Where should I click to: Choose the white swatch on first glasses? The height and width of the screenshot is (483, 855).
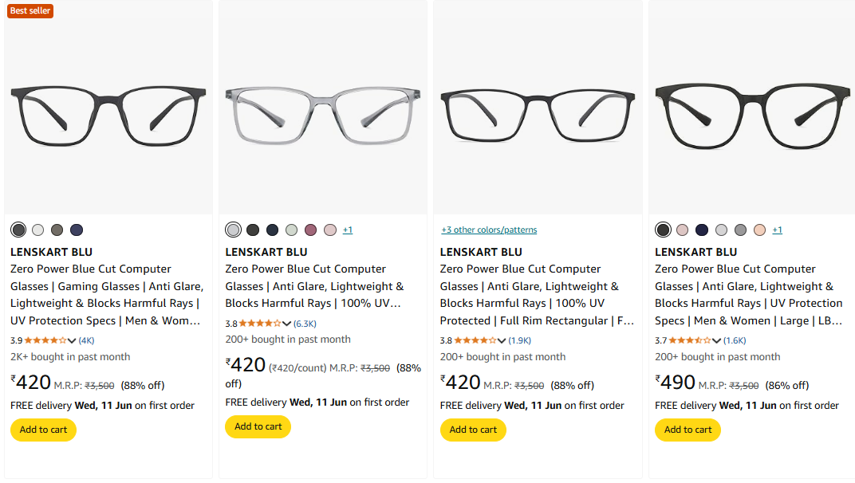[37, 230]
